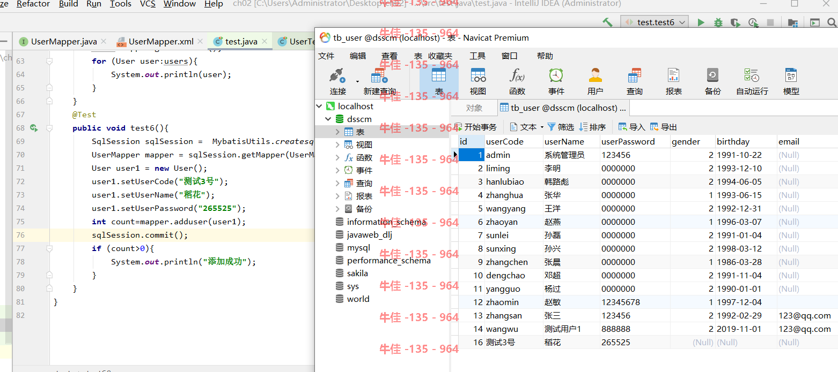Screen dimensions: 838x372
Task: Click the userName cell 稻花
Action: click(x=571, y=342)
